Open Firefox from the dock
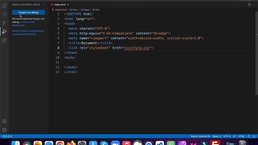 pos(71,143)
